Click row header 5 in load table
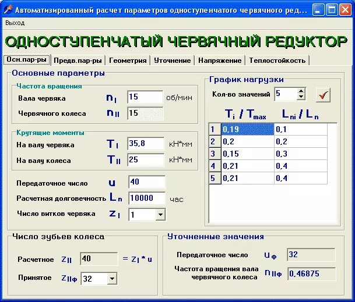 215,178
